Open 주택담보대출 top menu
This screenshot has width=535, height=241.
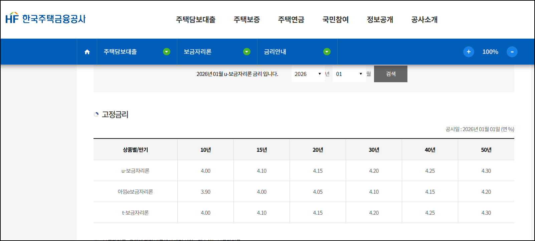coord(196,20)
